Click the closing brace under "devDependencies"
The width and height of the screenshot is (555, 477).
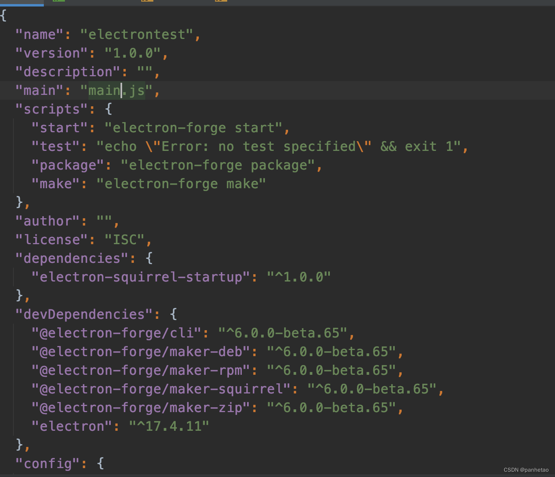18,444
